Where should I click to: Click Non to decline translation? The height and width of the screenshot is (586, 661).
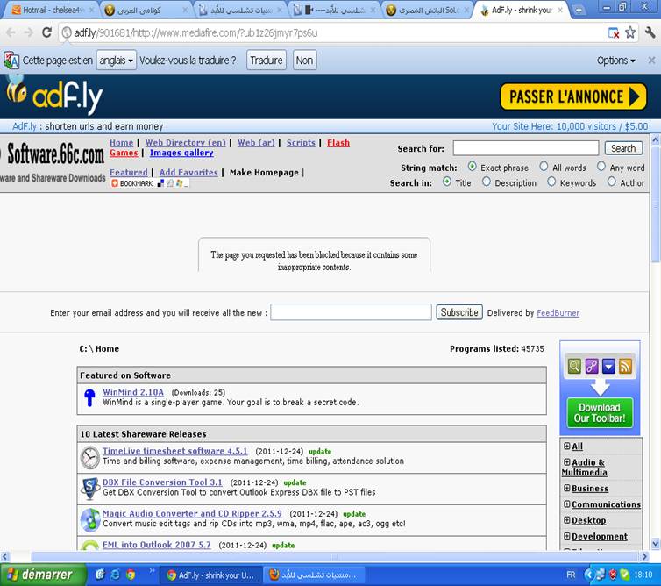click(304, 61)
